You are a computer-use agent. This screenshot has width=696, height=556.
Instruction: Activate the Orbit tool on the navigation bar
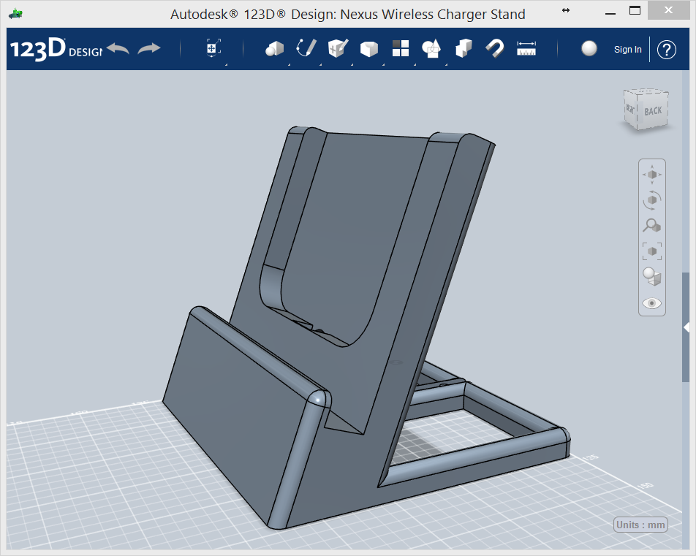pyautogui.click(x=651, y=200)
